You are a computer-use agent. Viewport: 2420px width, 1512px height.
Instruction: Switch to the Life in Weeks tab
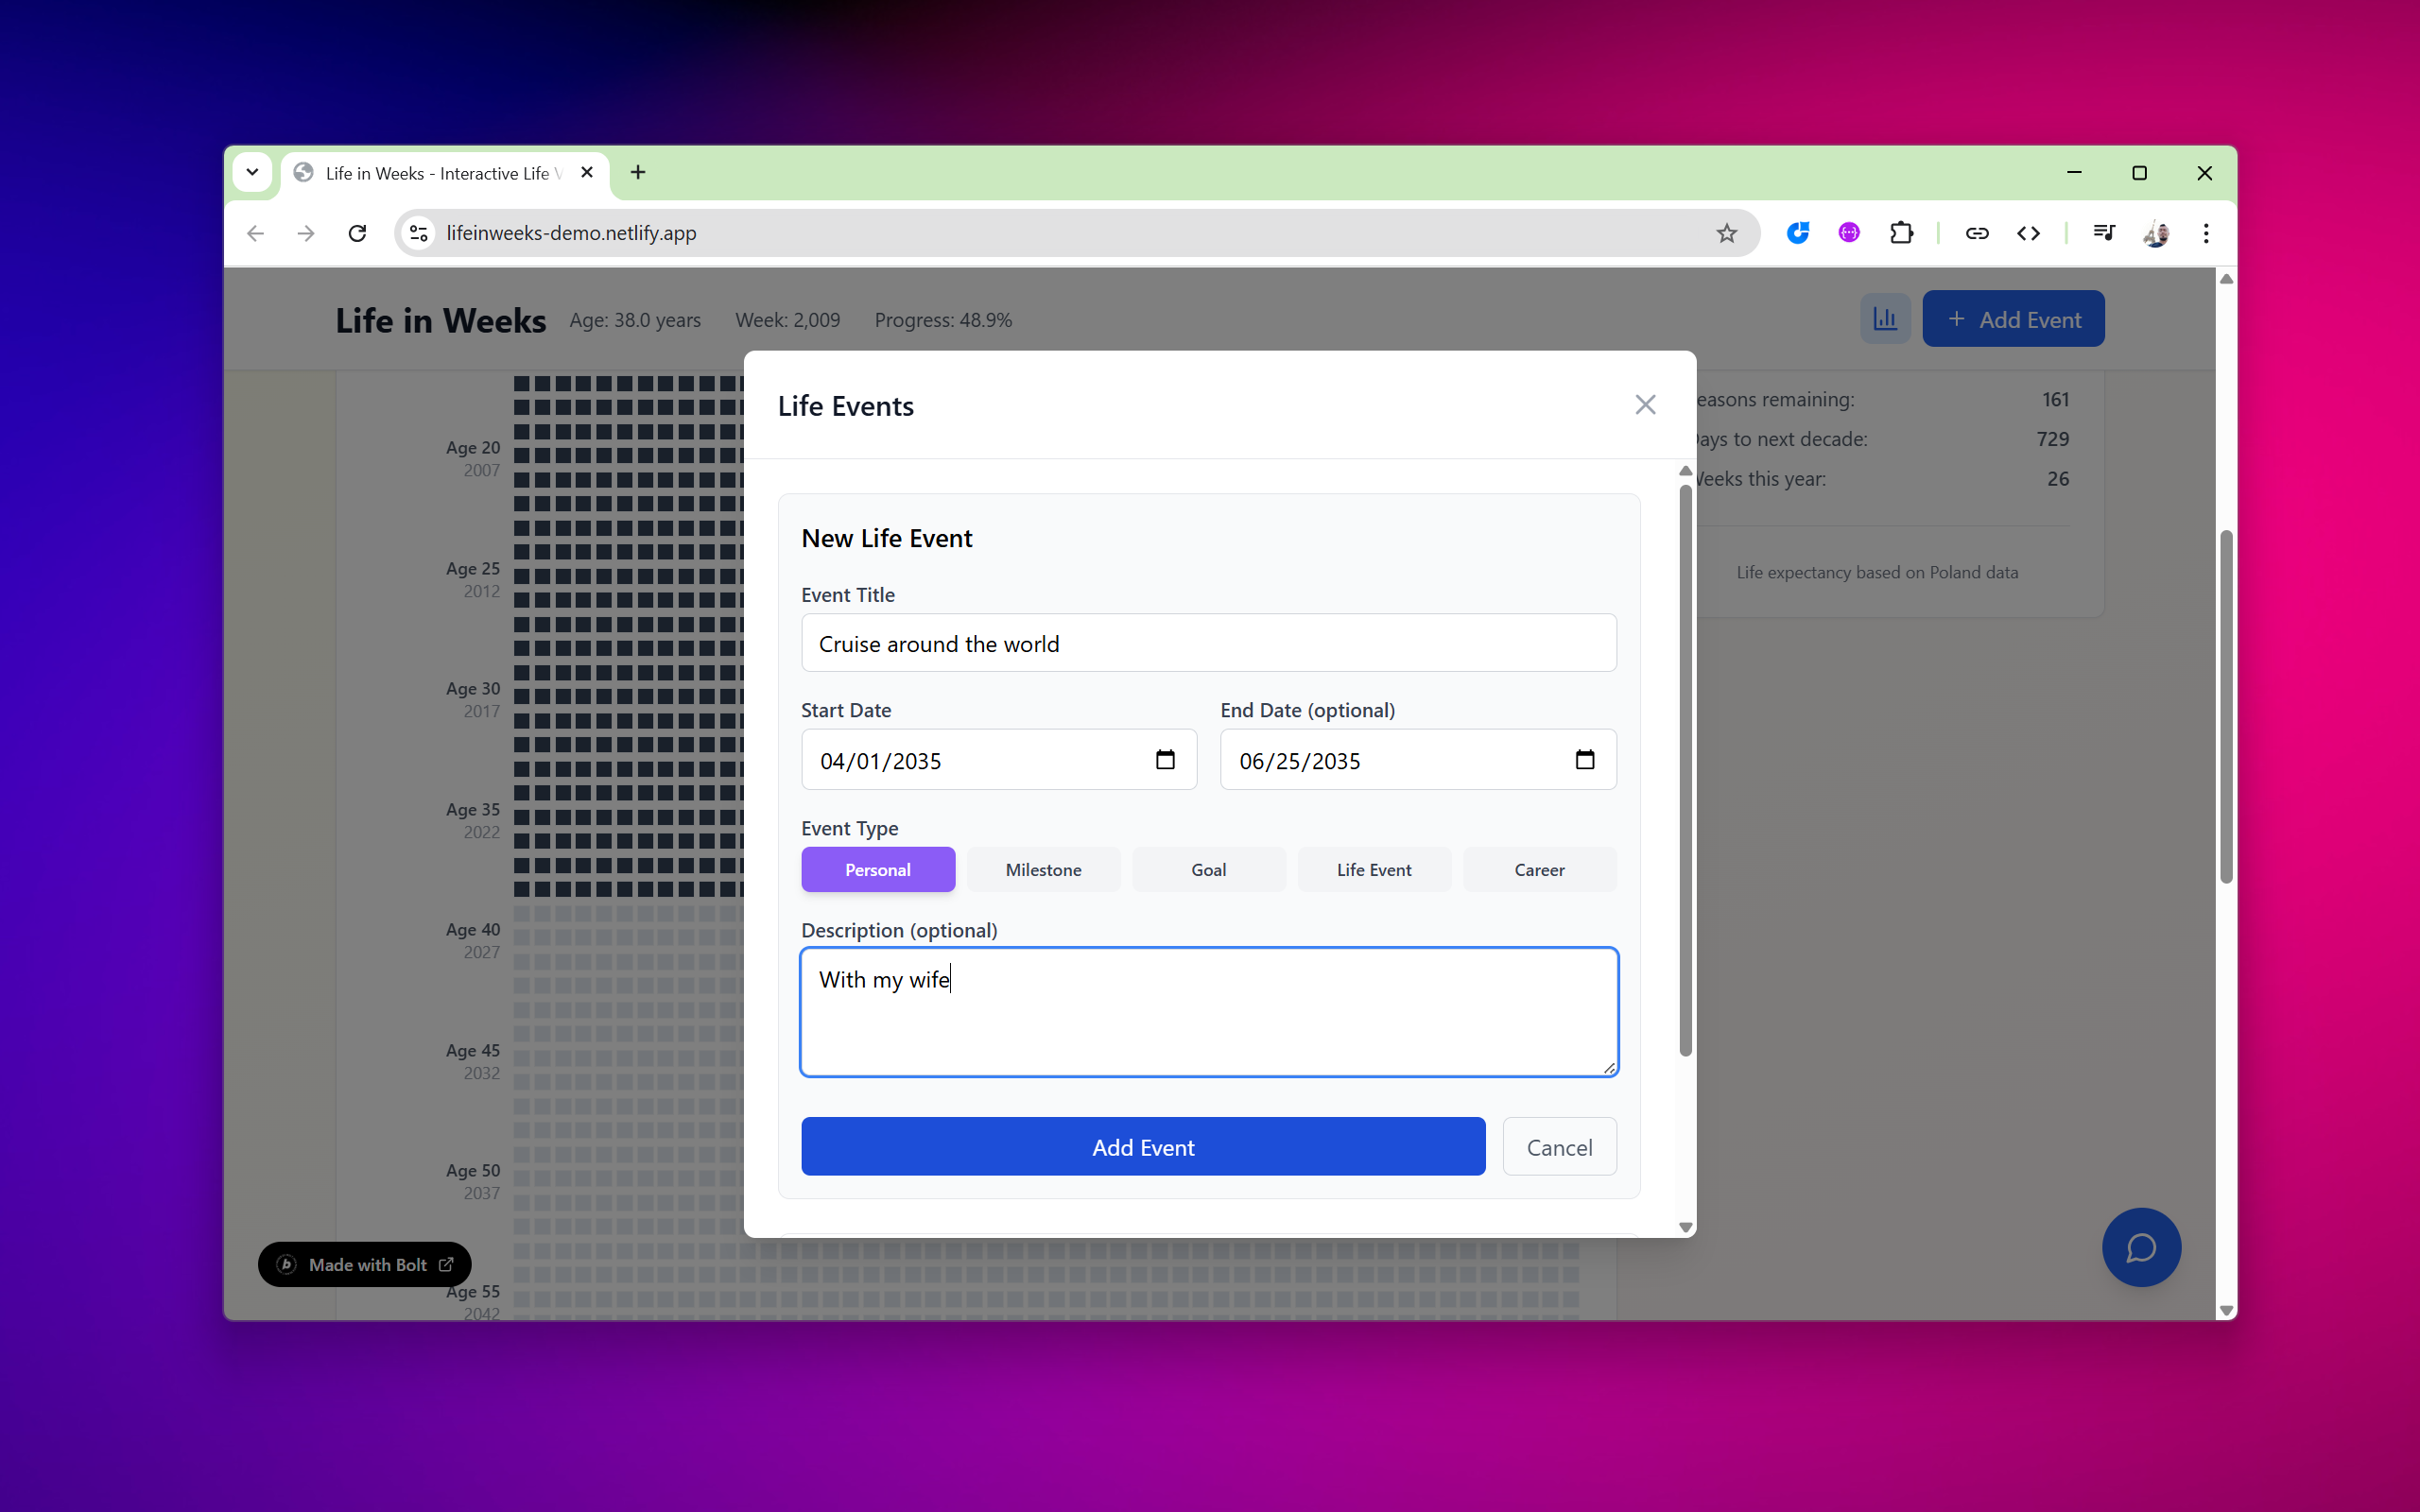[438, 174]
